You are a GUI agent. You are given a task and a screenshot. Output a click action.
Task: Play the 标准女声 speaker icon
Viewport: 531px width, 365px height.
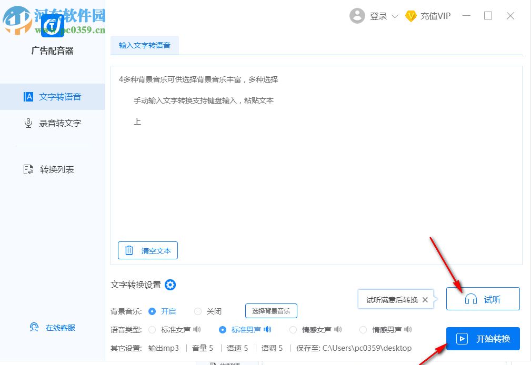197,330
